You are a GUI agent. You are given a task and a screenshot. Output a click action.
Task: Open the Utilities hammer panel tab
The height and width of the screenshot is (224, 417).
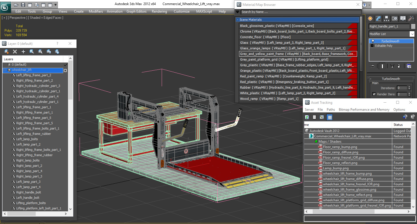click(411, 19)
